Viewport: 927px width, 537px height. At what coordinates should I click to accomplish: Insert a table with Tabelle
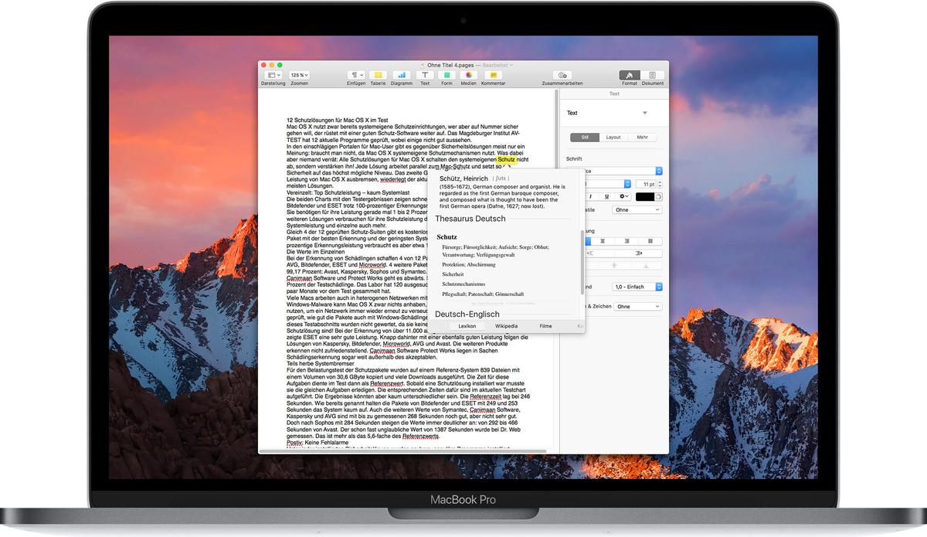tap(378, 75)
